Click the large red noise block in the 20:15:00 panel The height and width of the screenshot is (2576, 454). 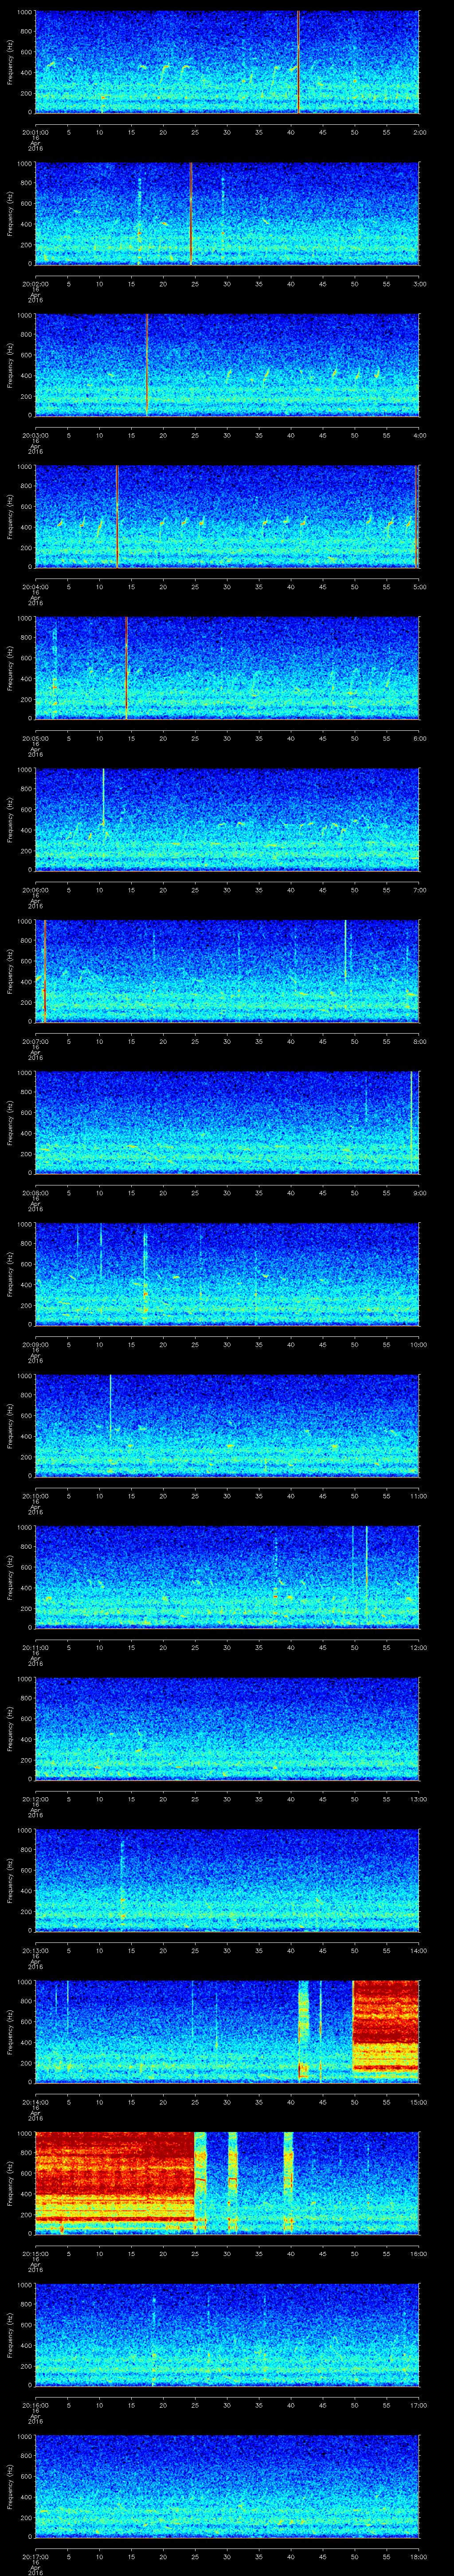(x=114, y=2182)
